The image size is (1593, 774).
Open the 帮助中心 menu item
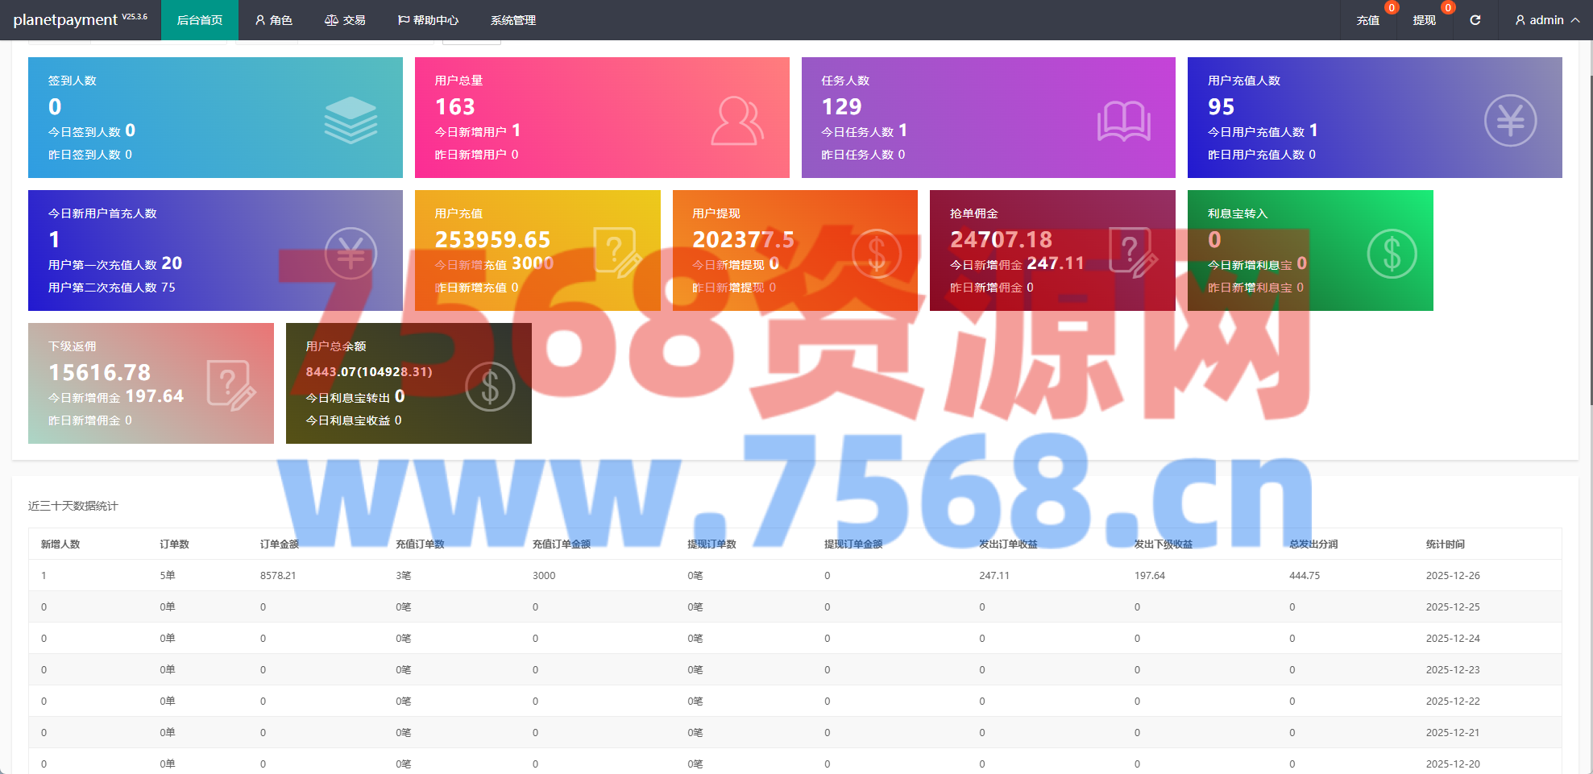point(428,20)
